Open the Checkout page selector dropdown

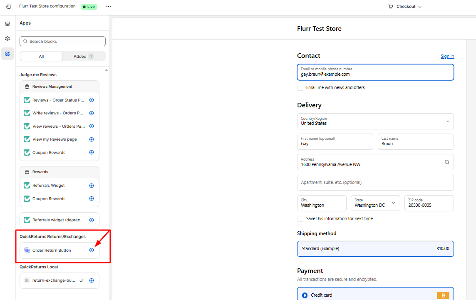405,7
